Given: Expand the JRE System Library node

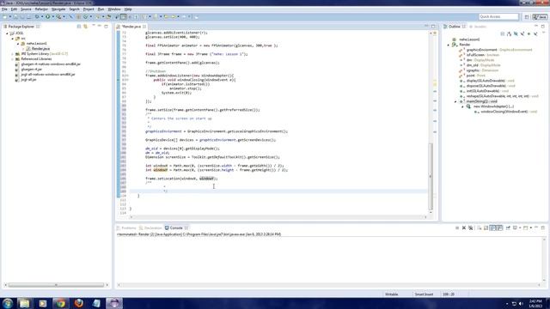Looking at the screenshot, I should coord(13,54).
